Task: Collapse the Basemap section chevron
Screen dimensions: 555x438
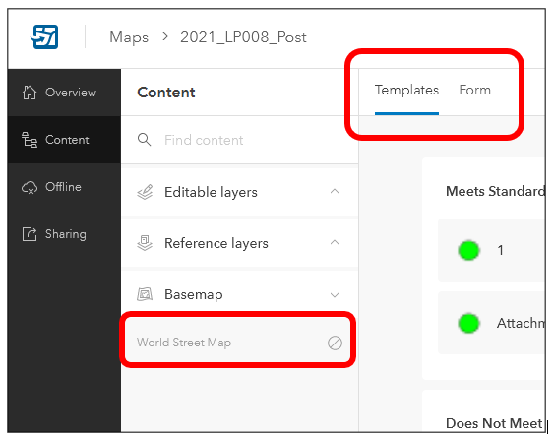Action: pyautogui.click(x=335, y=295)
